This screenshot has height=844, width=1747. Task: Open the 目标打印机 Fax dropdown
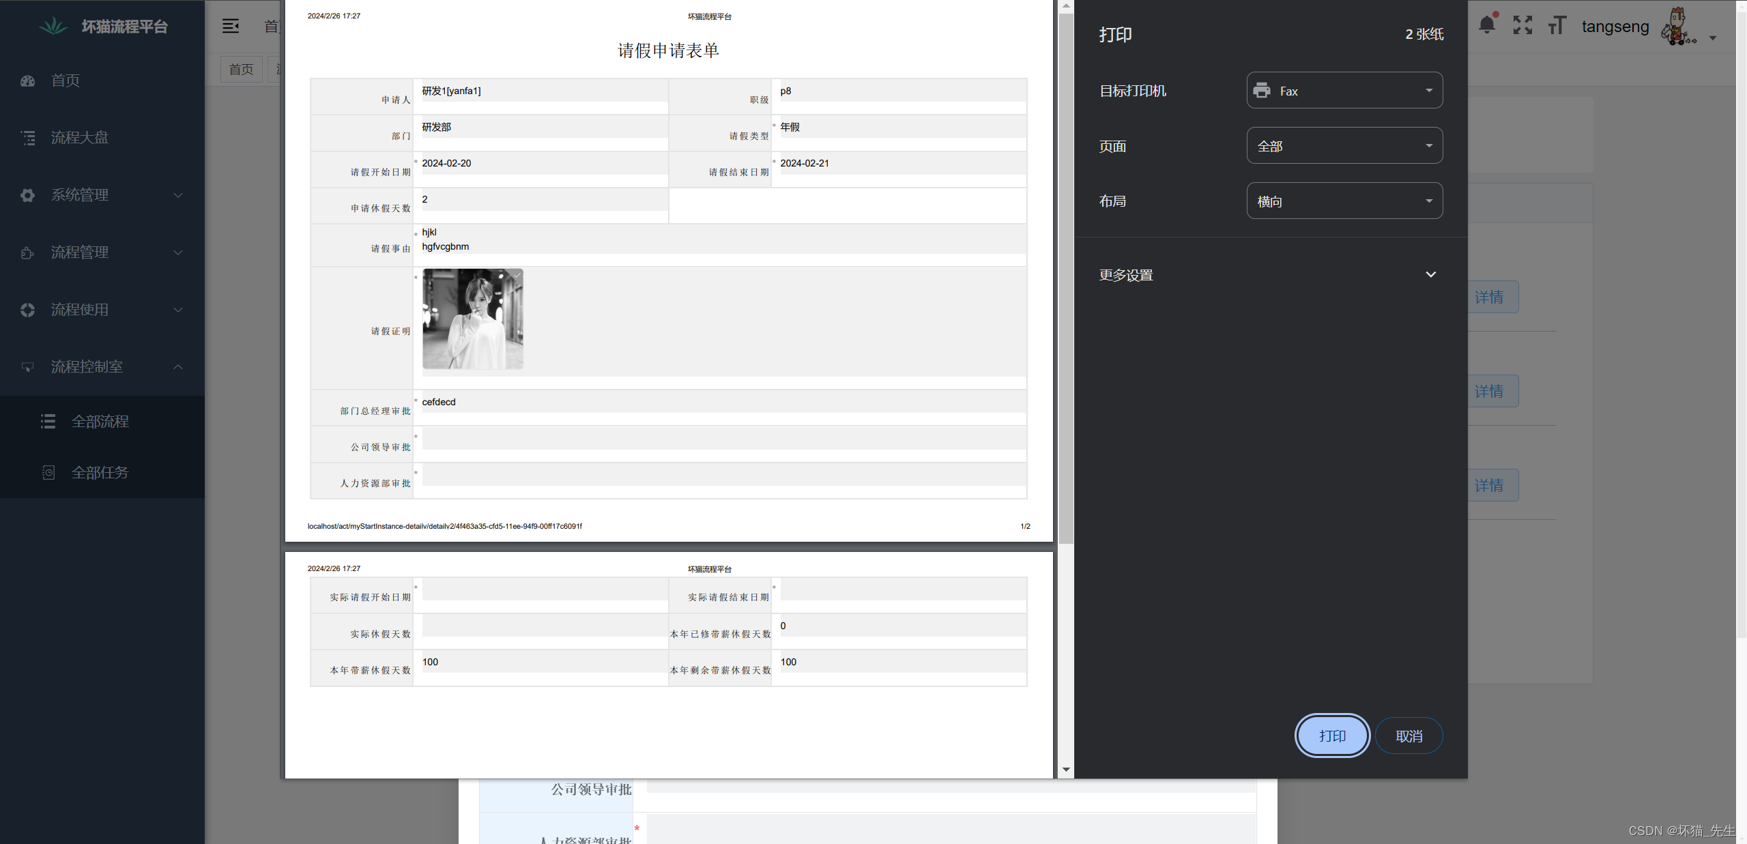coord(1344,90)
